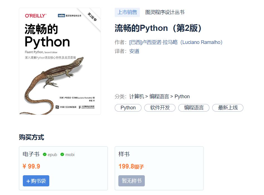The height and width of the screenshot is (195, 264).
Task: Click the 上市销售 status badge
Action: pyautogui.click(x=127, y=12)
